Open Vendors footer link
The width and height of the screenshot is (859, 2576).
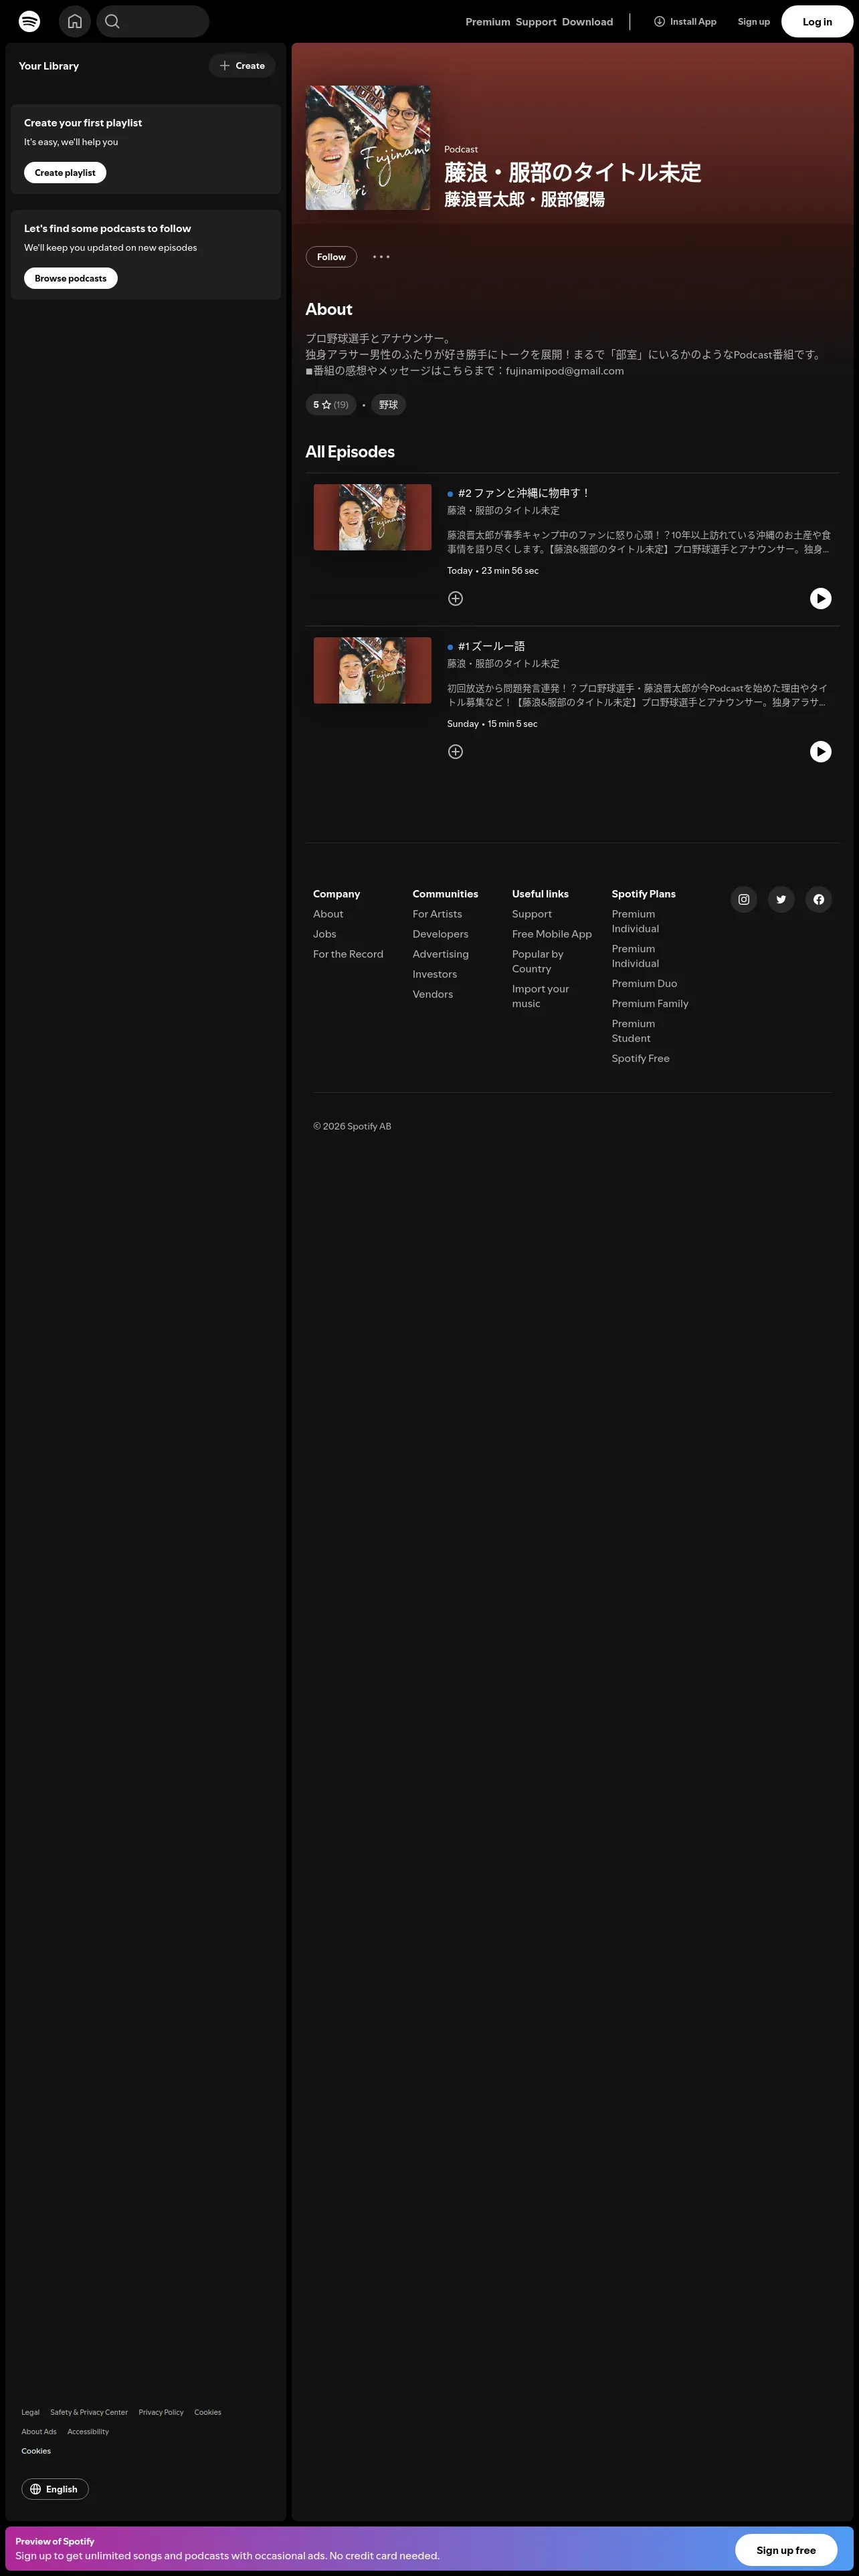(x=433, y=994)
